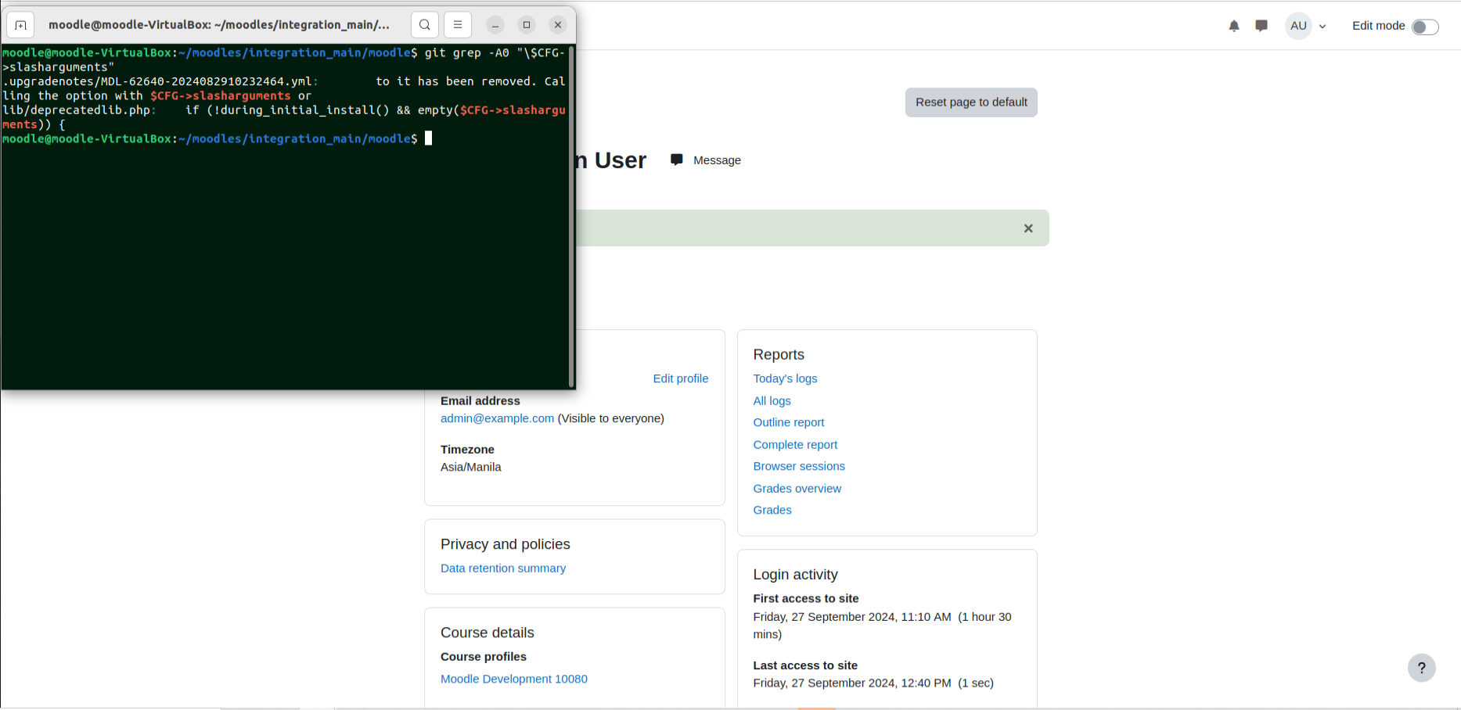1461x710 pixels.
Task: Click the AU user avatar
Action: point(1298,26)
